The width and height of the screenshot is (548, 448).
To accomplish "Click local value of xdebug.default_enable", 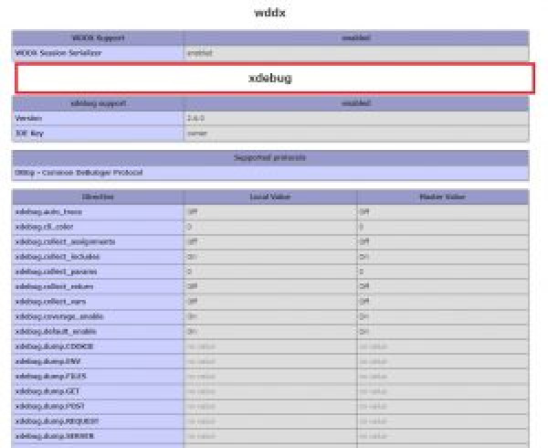I will click(192, 331).
